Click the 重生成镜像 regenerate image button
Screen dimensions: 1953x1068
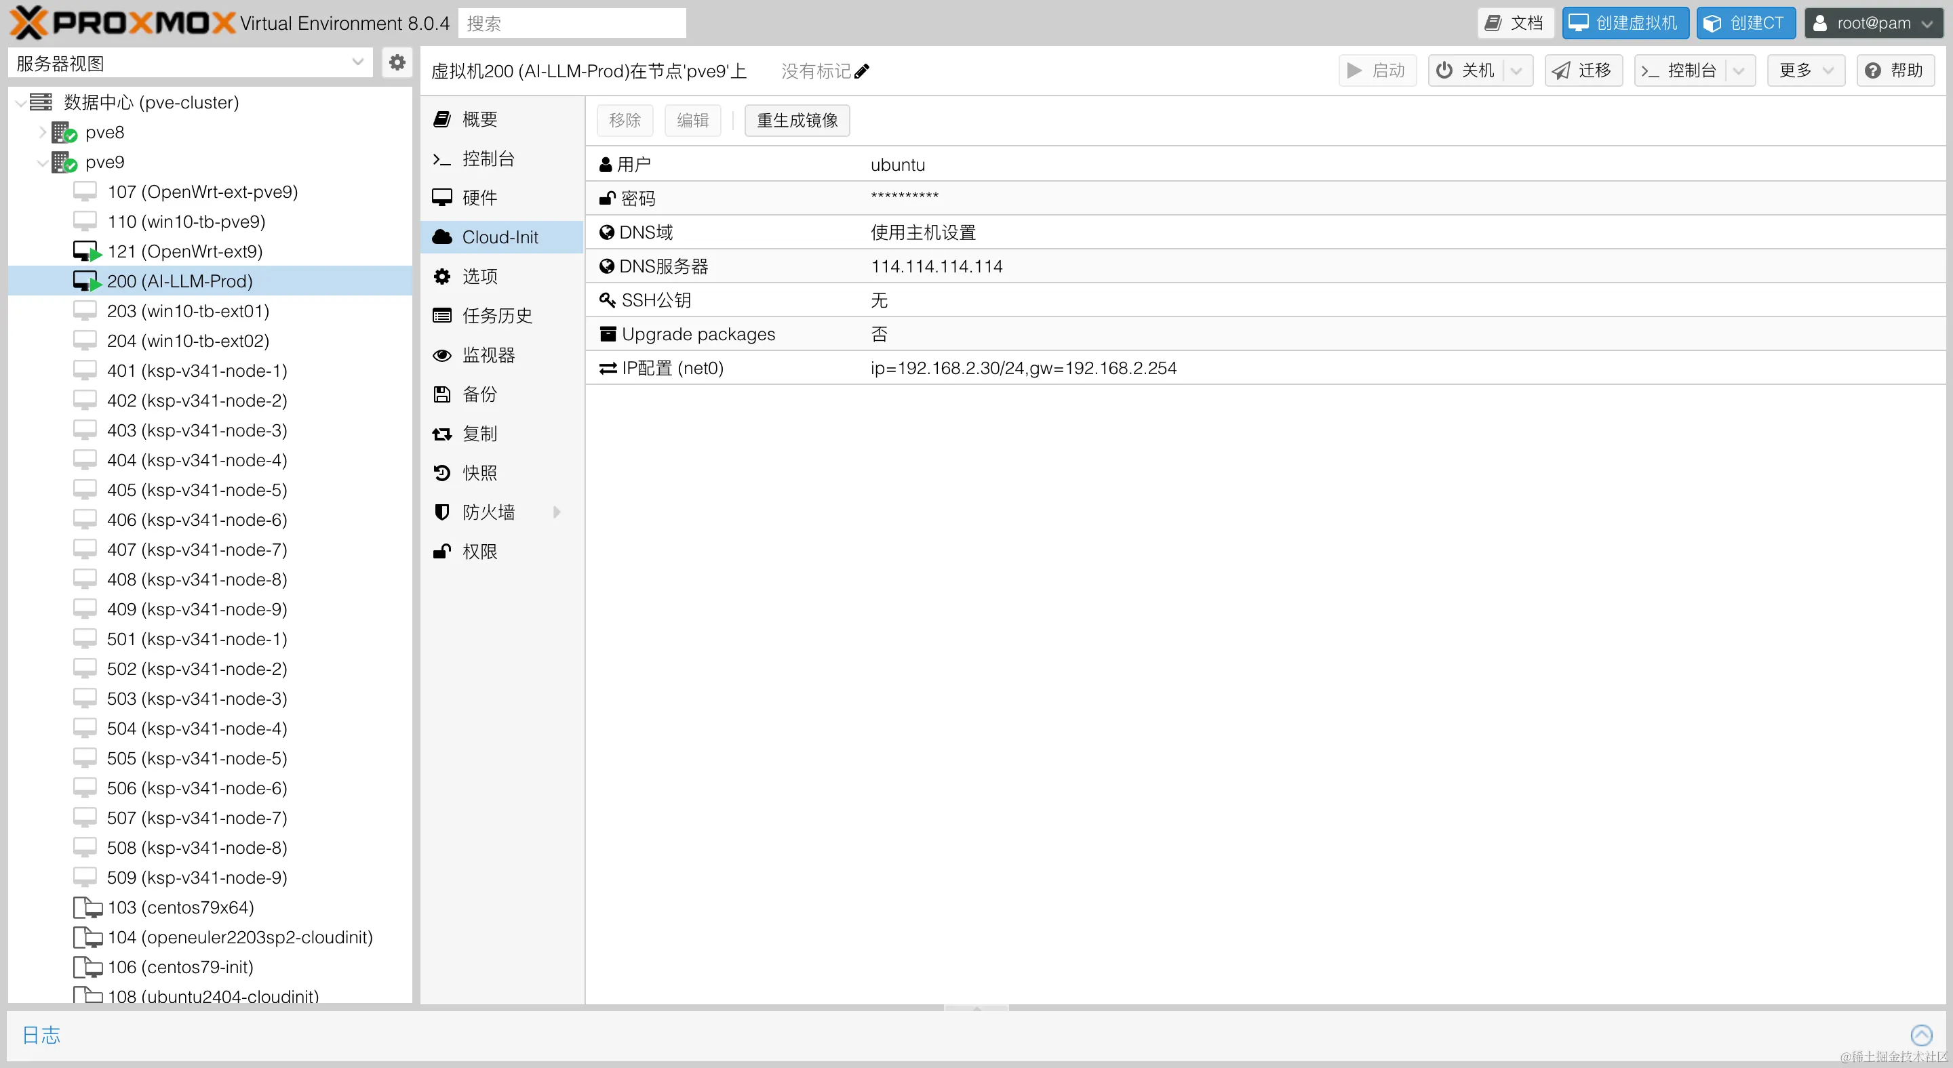796,120
